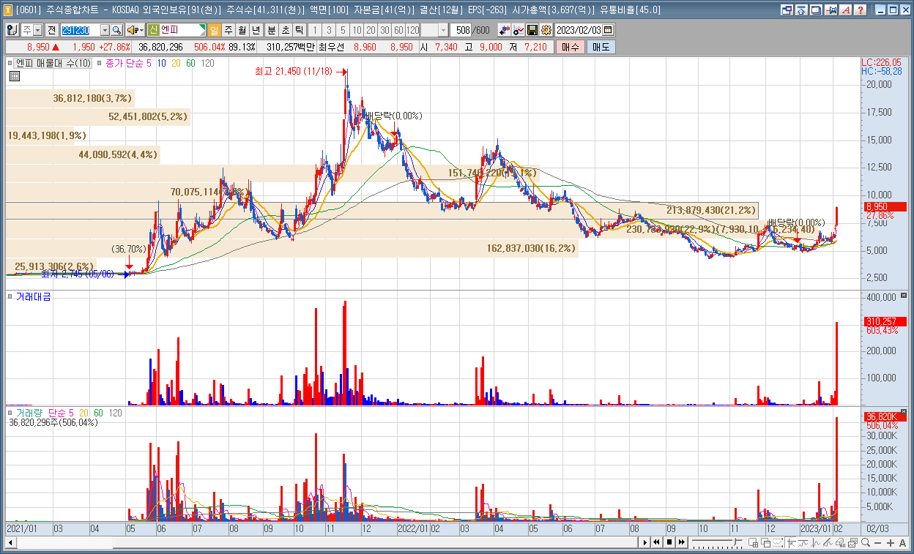Click the crosshair cursor tool icon
The height and width of the screenshot is (554, 914).
[x=791, y=542]
